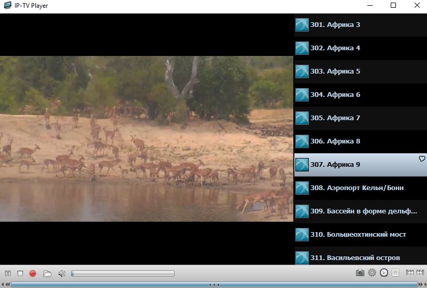Close the IP-TV Player window
This screenshot has width=427, height=288.
(x=417, y=5)
